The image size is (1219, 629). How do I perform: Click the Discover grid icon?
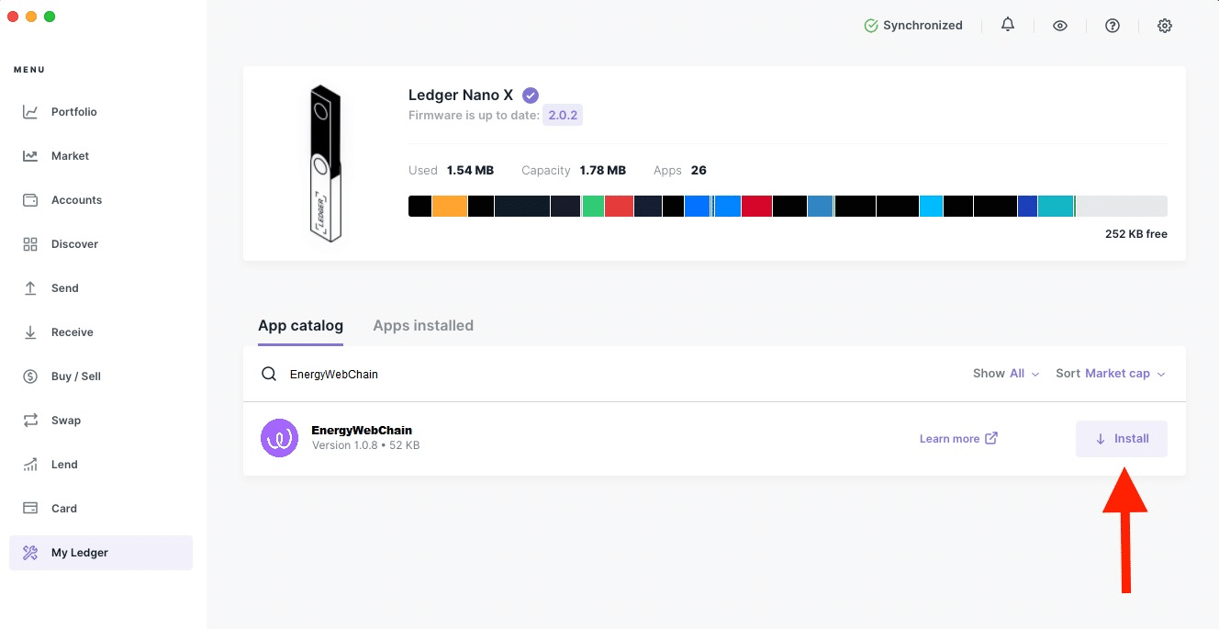(x=30, y=244)
